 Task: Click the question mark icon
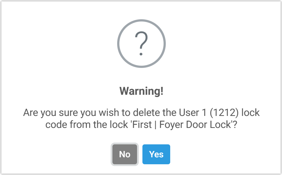141,44
